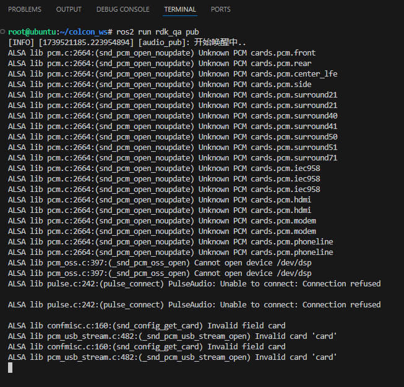Viewport: 404px width, 387px height.
Task: Show the DEBUG CONSOLE tab
Action: click(122, 9)
